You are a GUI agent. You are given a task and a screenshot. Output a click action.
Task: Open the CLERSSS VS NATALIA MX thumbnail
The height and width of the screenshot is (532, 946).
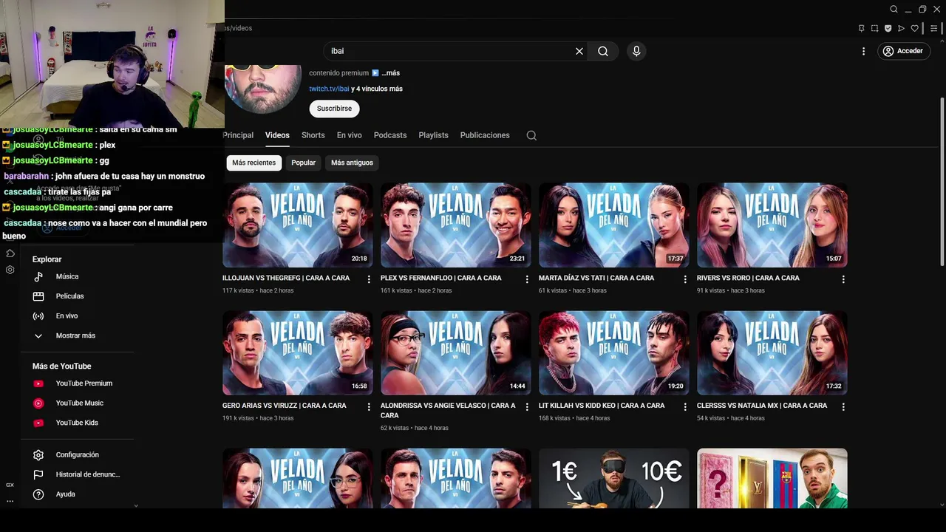(x=772, y=353)
